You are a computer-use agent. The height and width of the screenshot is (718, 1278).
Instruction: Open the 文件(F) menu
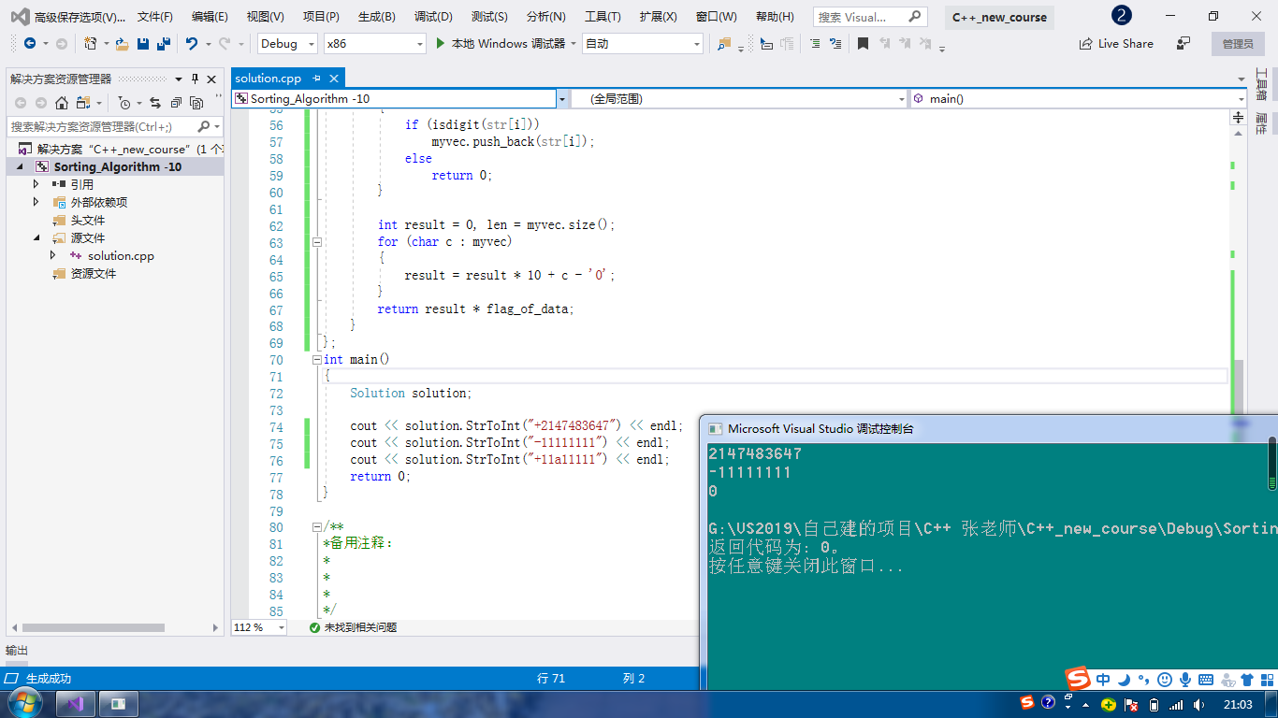click(x=155, y=17)
